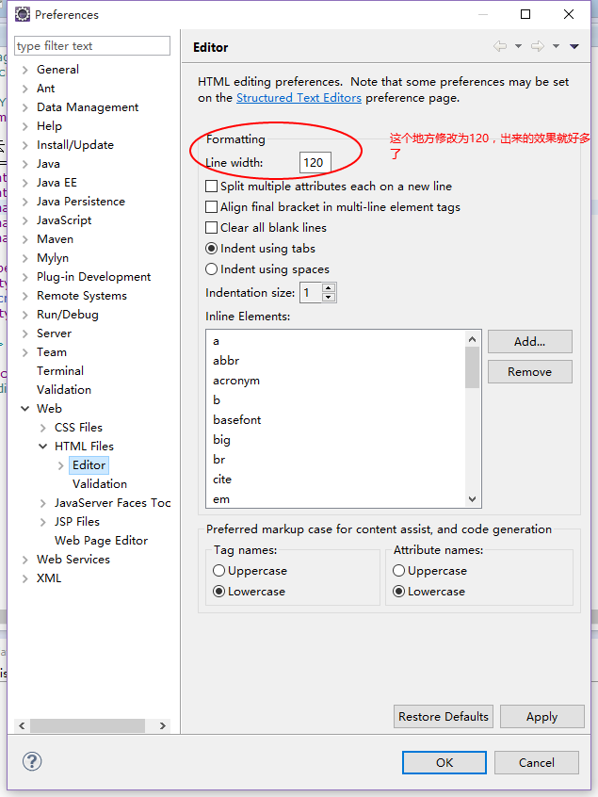The height and width of the screenshot is (797, 598).
Task: Open help via question mark icon
Action: [x=32, y=761]
